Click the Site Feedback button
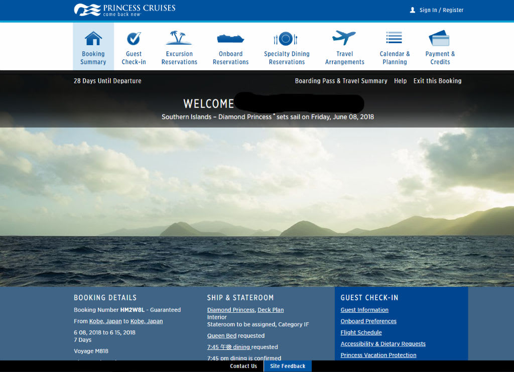The image size is (514, 372). click(x=288, y=366)
